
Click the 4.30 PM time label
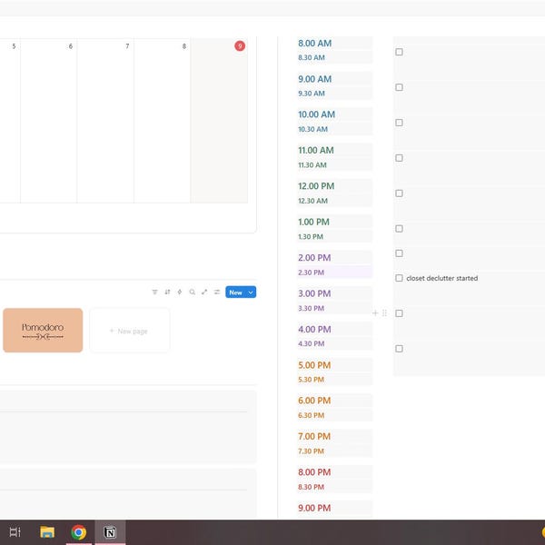click(311, 343)
